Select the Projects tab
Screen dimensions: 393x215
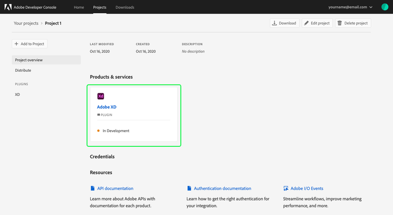(100, 7)
